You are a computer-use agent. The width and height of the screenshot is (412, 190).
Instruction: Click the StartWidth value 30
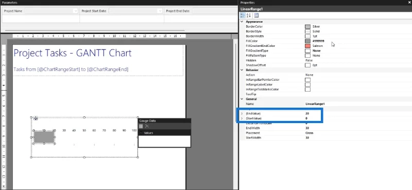307,137
